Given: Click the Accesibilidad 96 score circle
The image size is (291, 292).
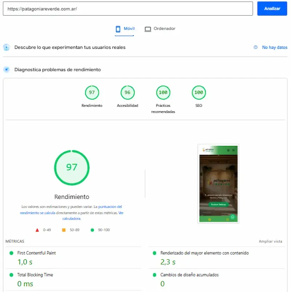Looking at the screenshot, I should pos(127,92).
